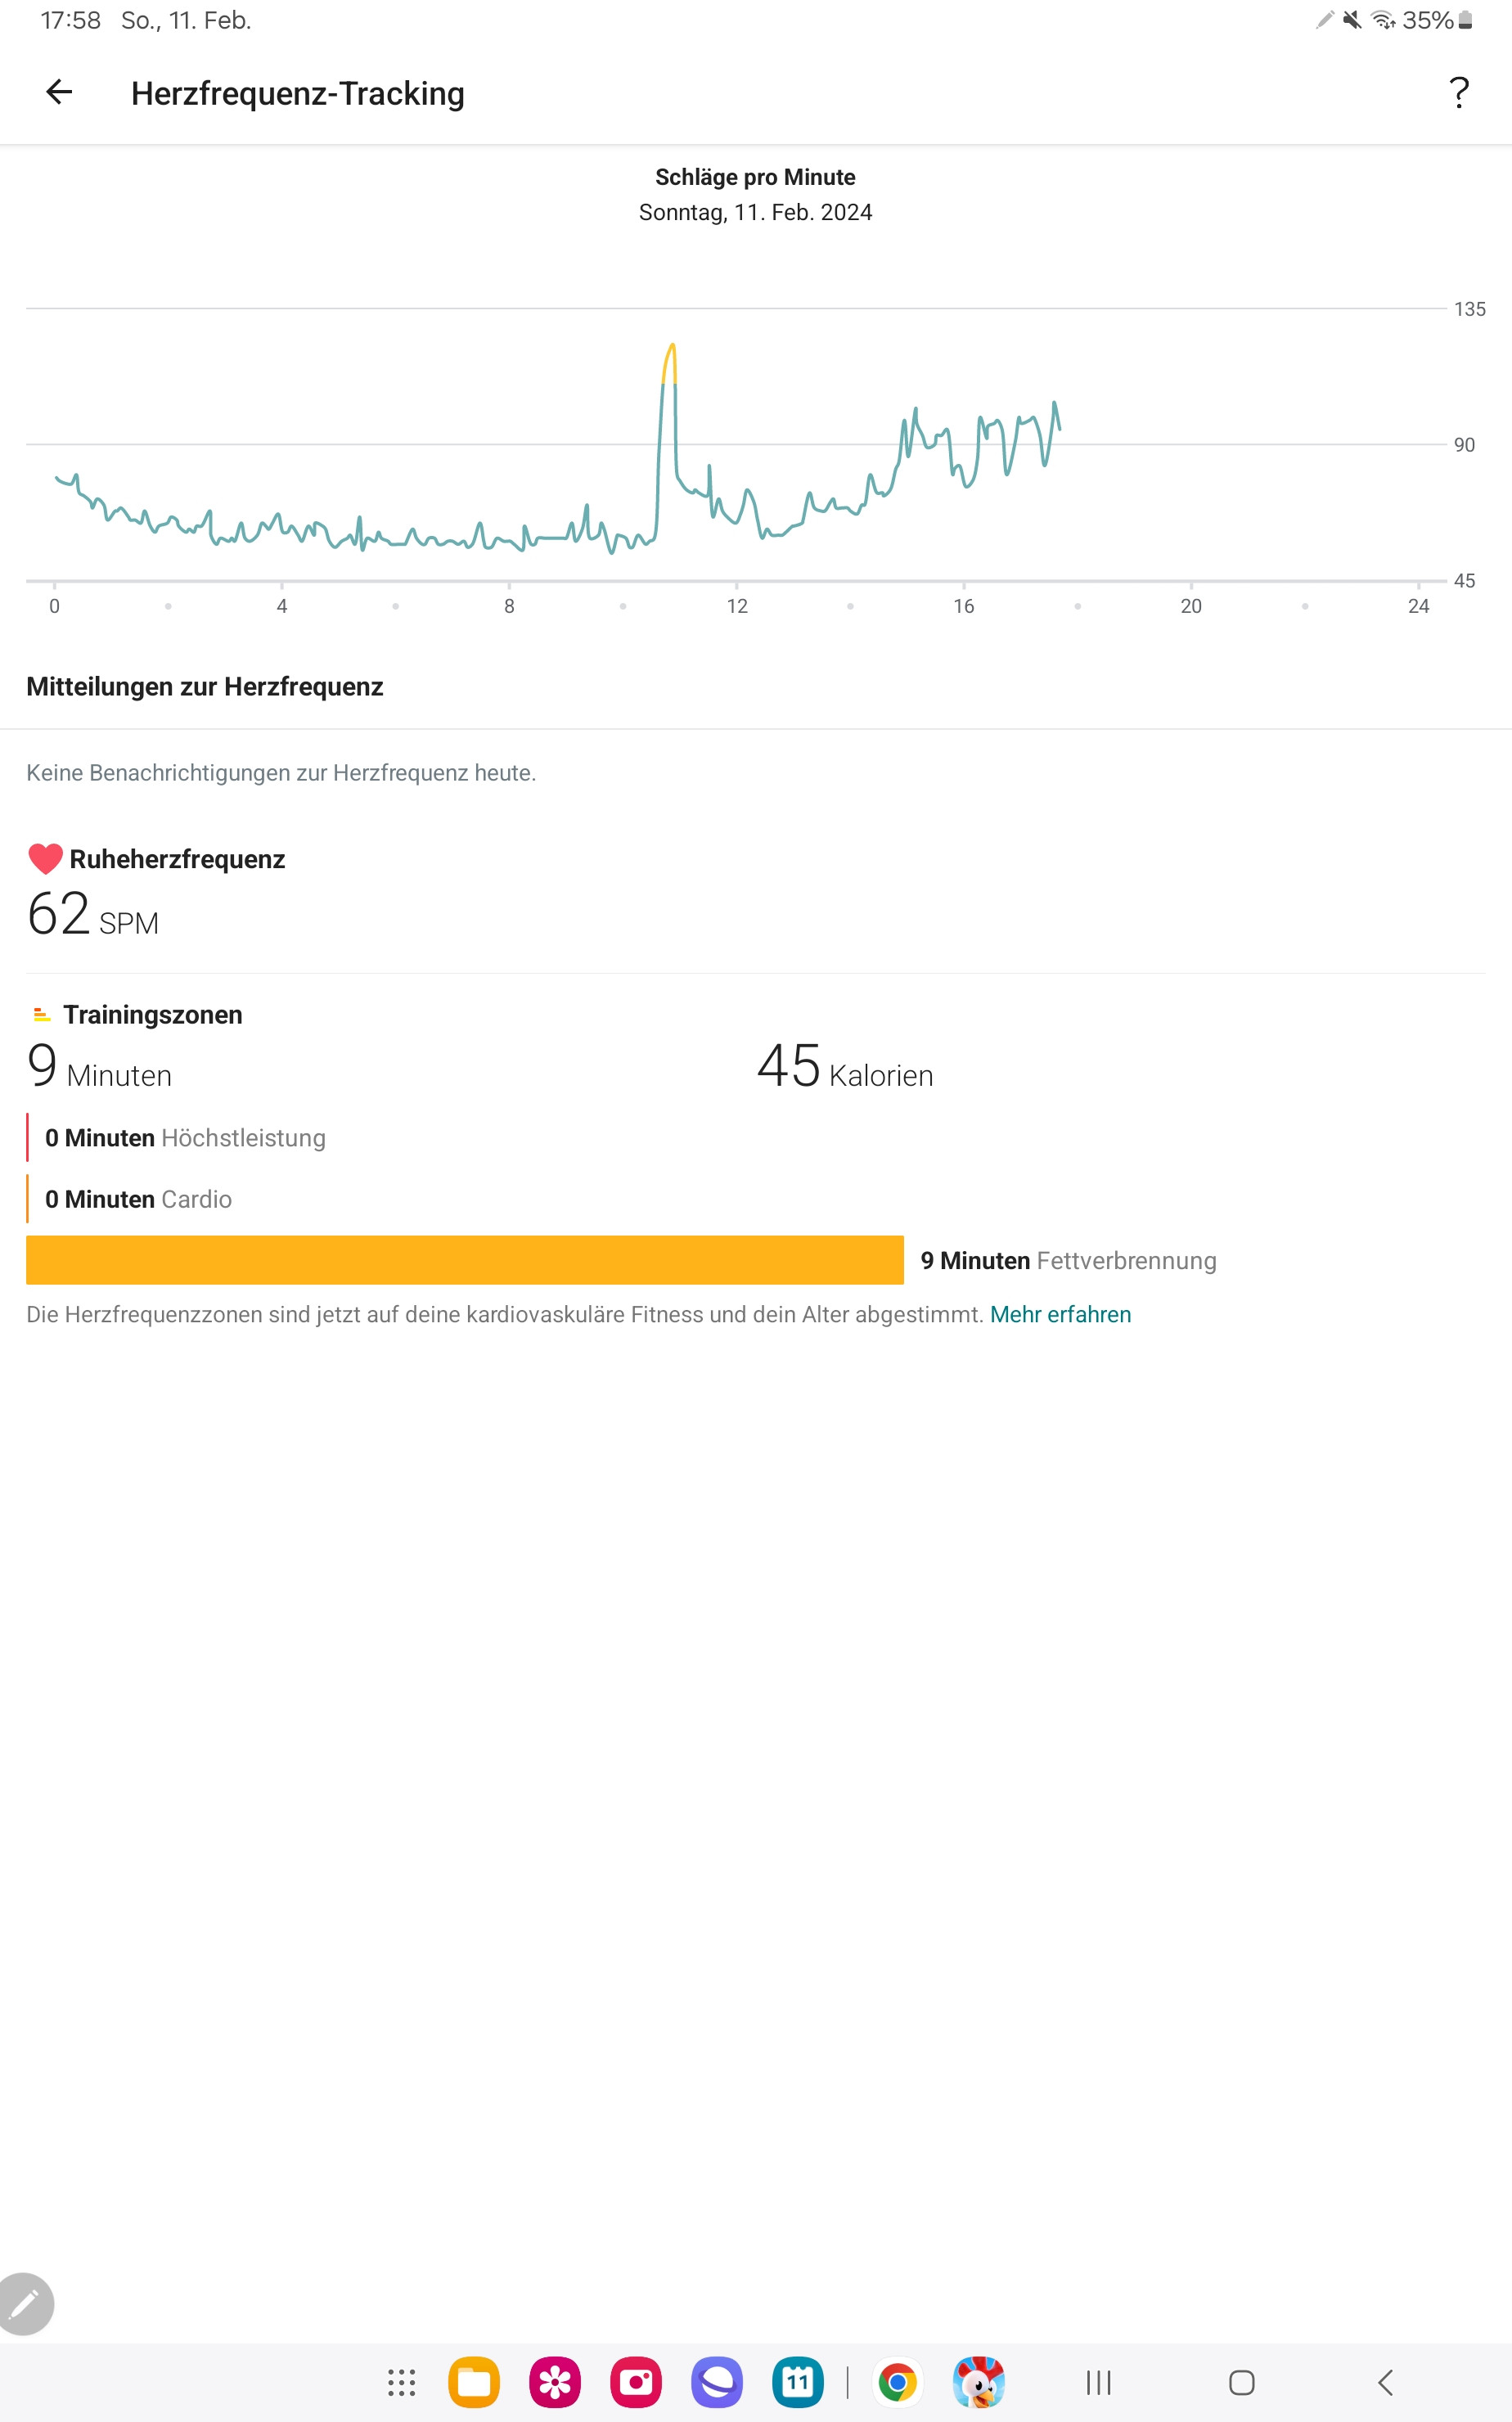Open the help question mark icon
Image resolution: width=1512 pixels, height=2422 pixels.
click(1459, 93)
